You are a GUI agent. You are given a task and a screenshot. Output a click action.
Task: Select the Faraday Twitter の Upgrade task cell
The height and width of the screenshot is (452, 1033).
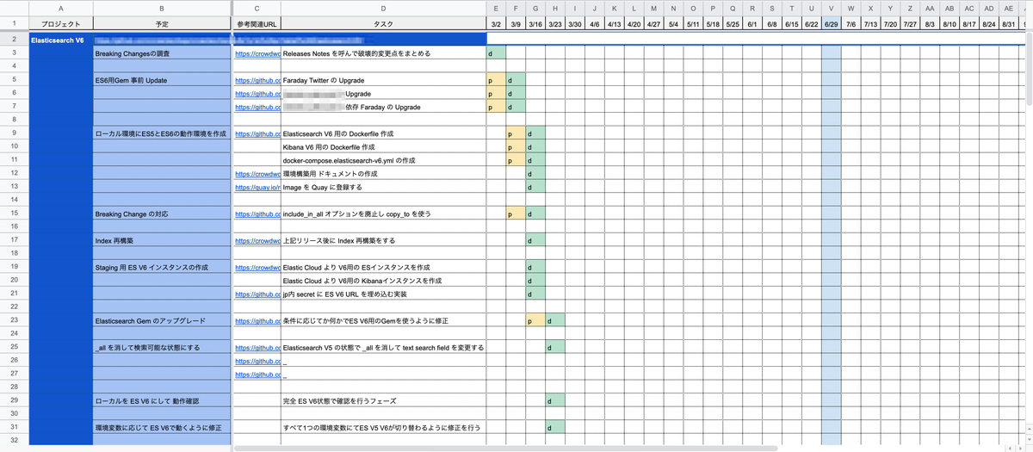383,80
